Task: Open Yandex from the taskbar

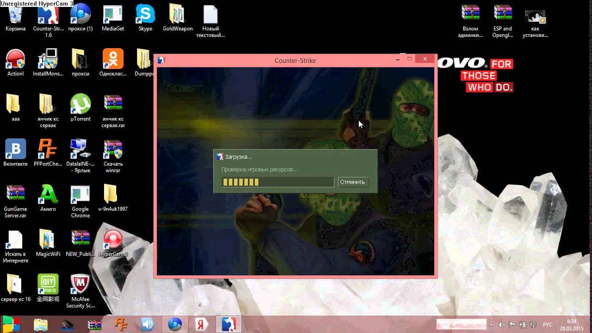Action: tap(202, 324)
